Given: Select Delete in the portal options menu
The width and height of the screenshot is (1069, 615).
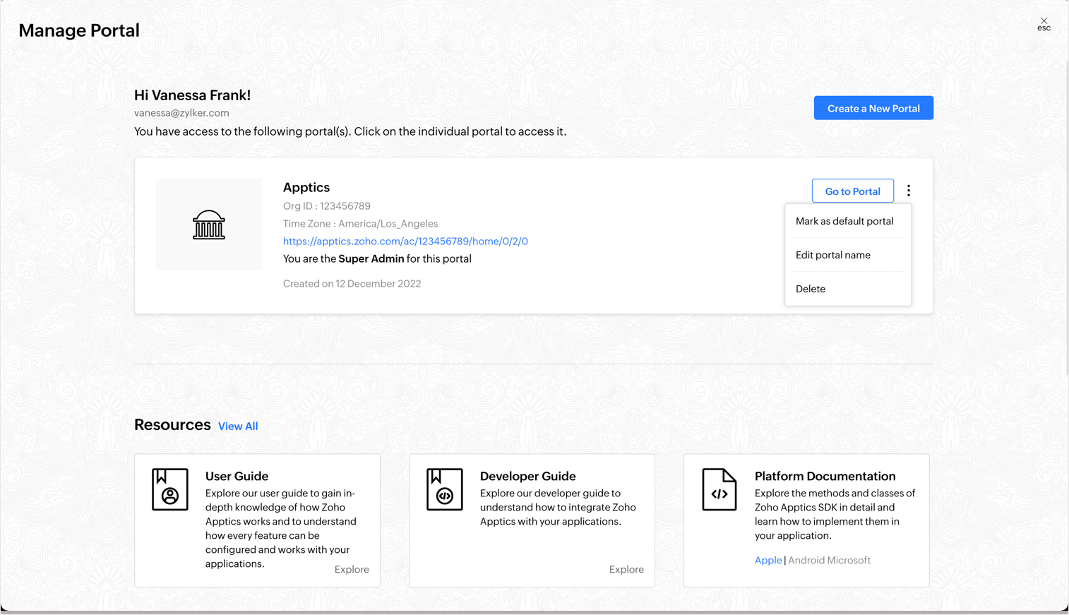Looking at the screenshot, I should (x=810, y=289).
